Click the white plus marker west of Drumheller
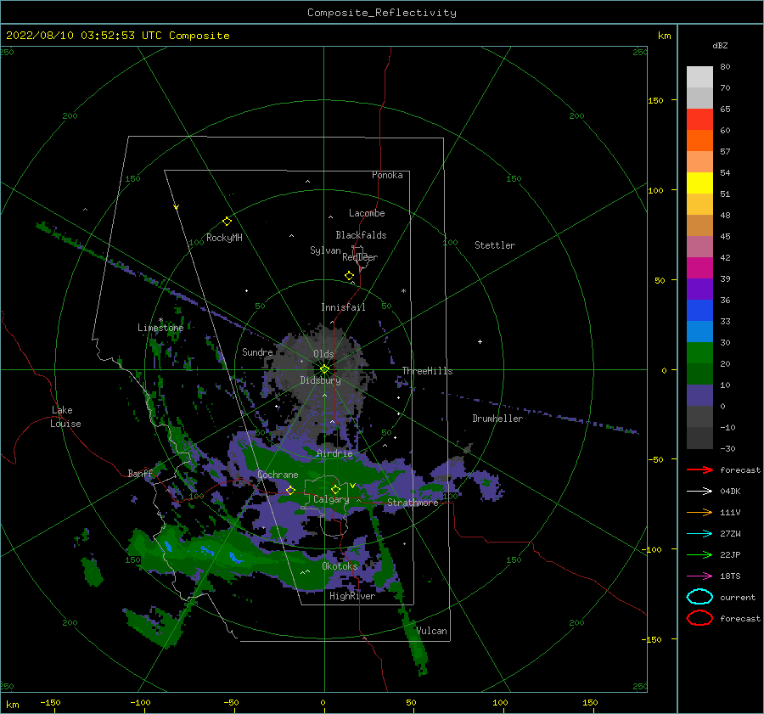764x714 pixels. tap(480, 341)
